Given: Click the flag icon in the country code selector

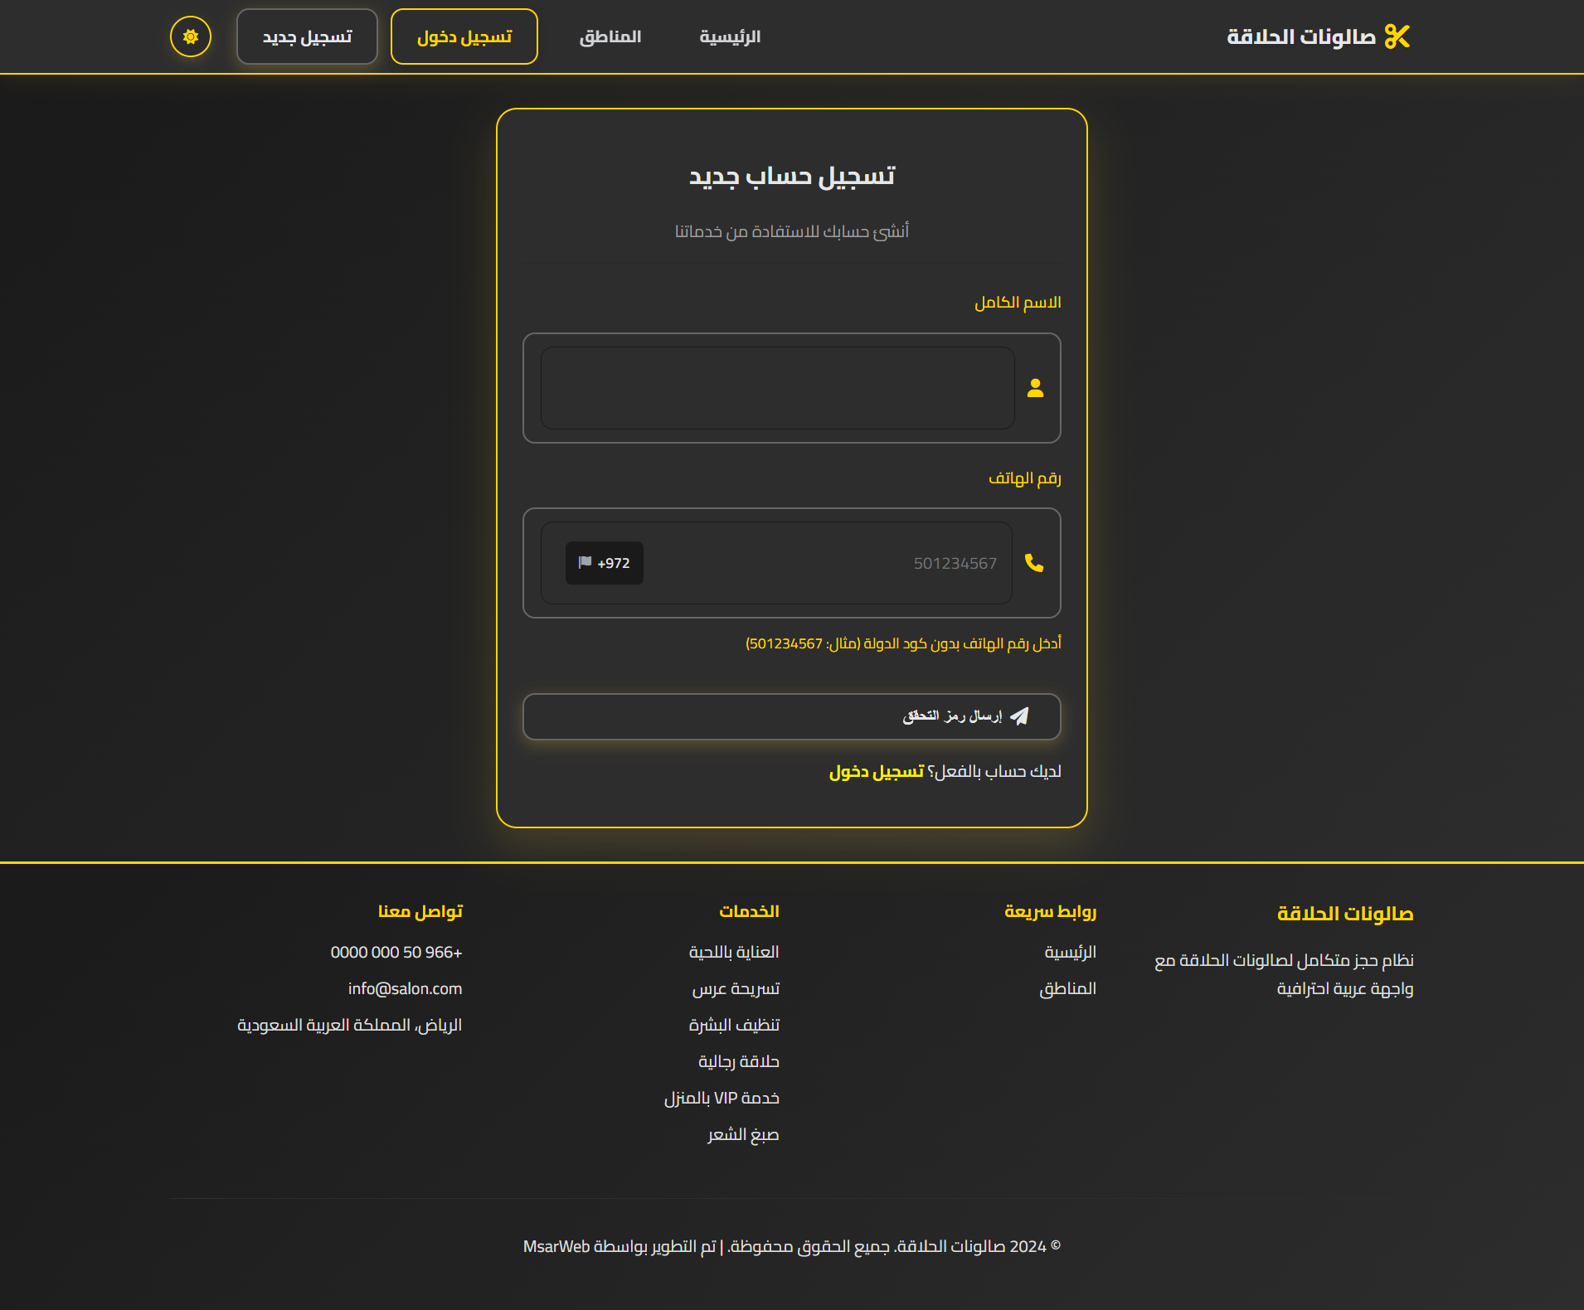Looking at the screenshot, I should tap(586, 562).
